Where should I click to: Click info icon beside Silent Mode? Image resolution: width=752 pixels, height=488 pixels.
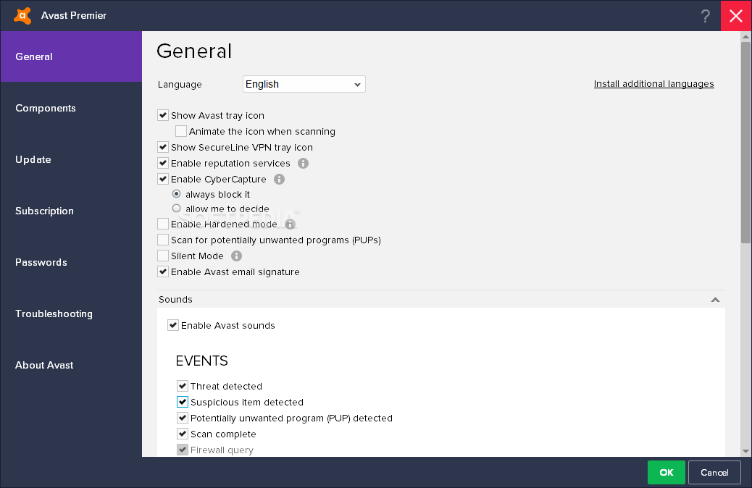point(236,256)
